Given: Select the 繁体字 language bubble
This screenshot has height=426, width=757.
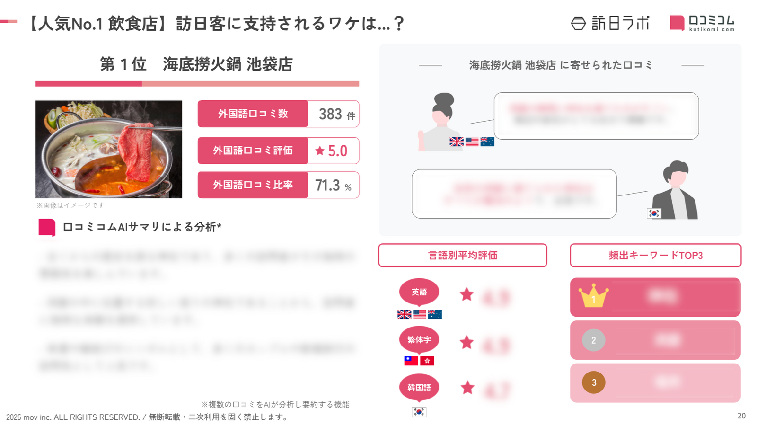Looking at the screenshot, I should 419,339.
